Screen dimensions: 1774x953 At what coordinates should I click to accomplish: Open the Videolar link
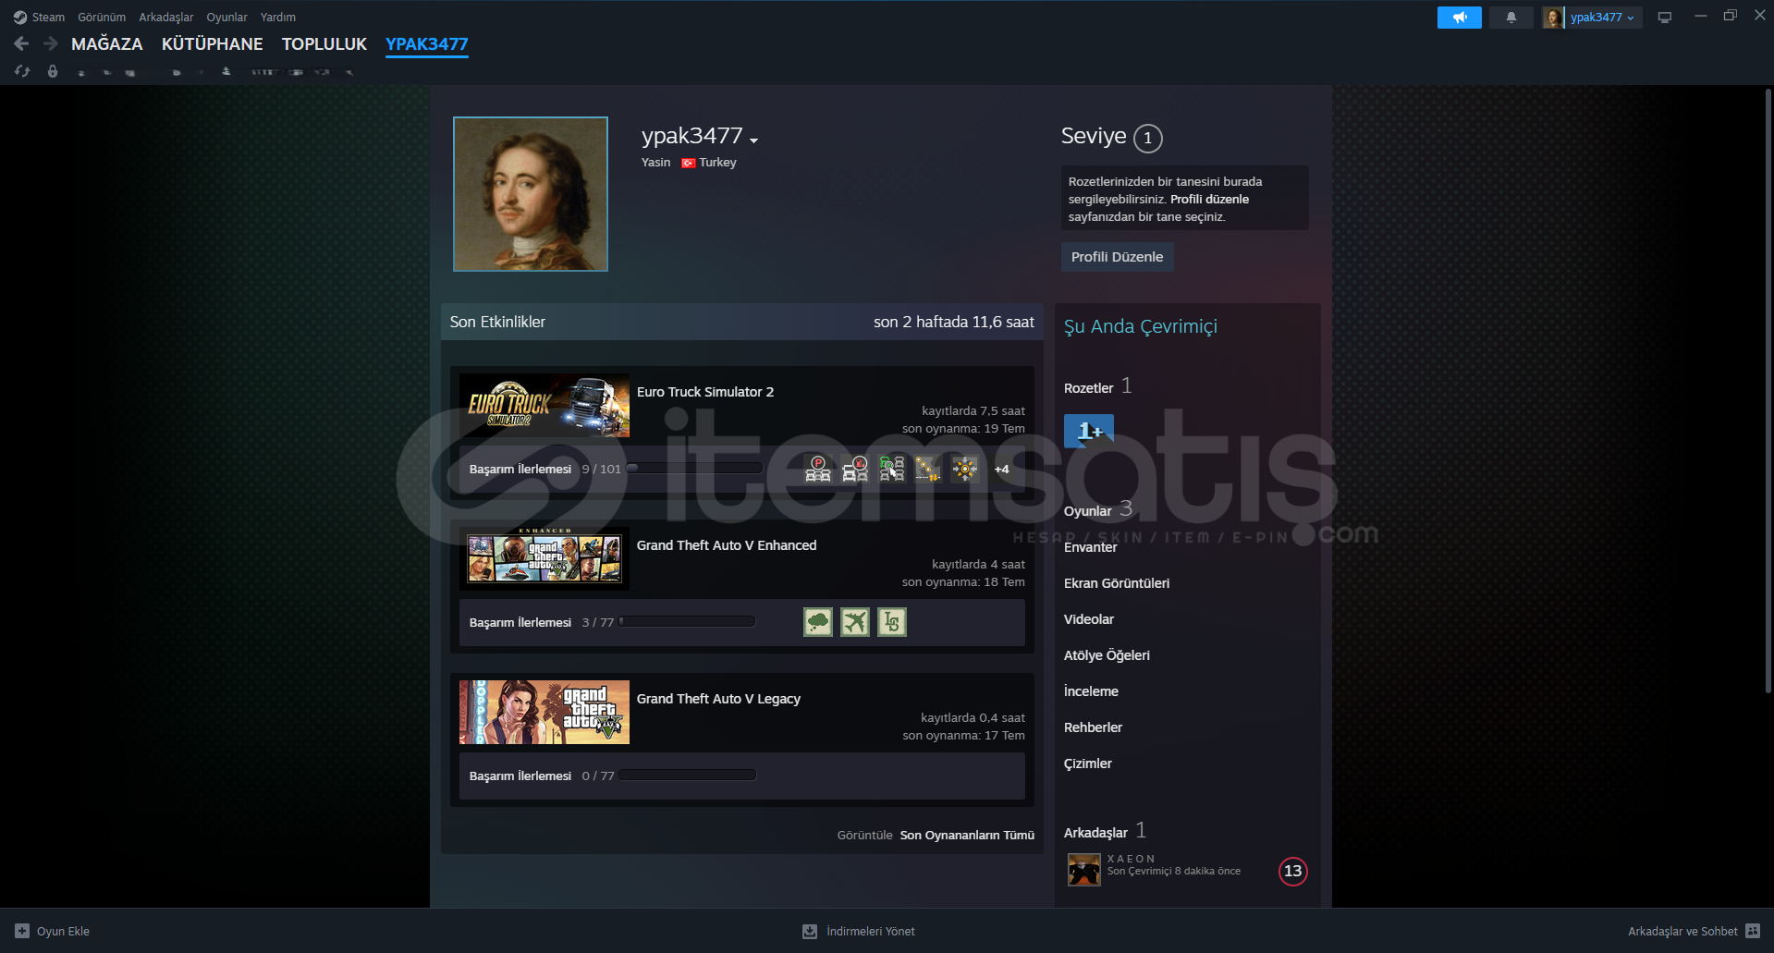1089,619
